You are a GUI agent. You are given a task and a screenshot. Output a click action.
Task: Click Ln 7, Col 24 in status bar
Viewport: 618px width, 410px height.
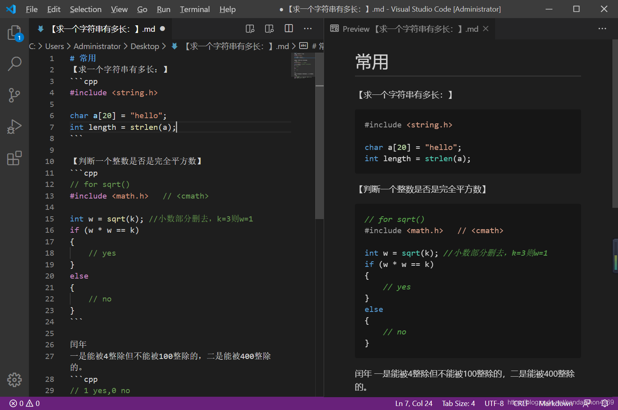[x=414, y=403]
